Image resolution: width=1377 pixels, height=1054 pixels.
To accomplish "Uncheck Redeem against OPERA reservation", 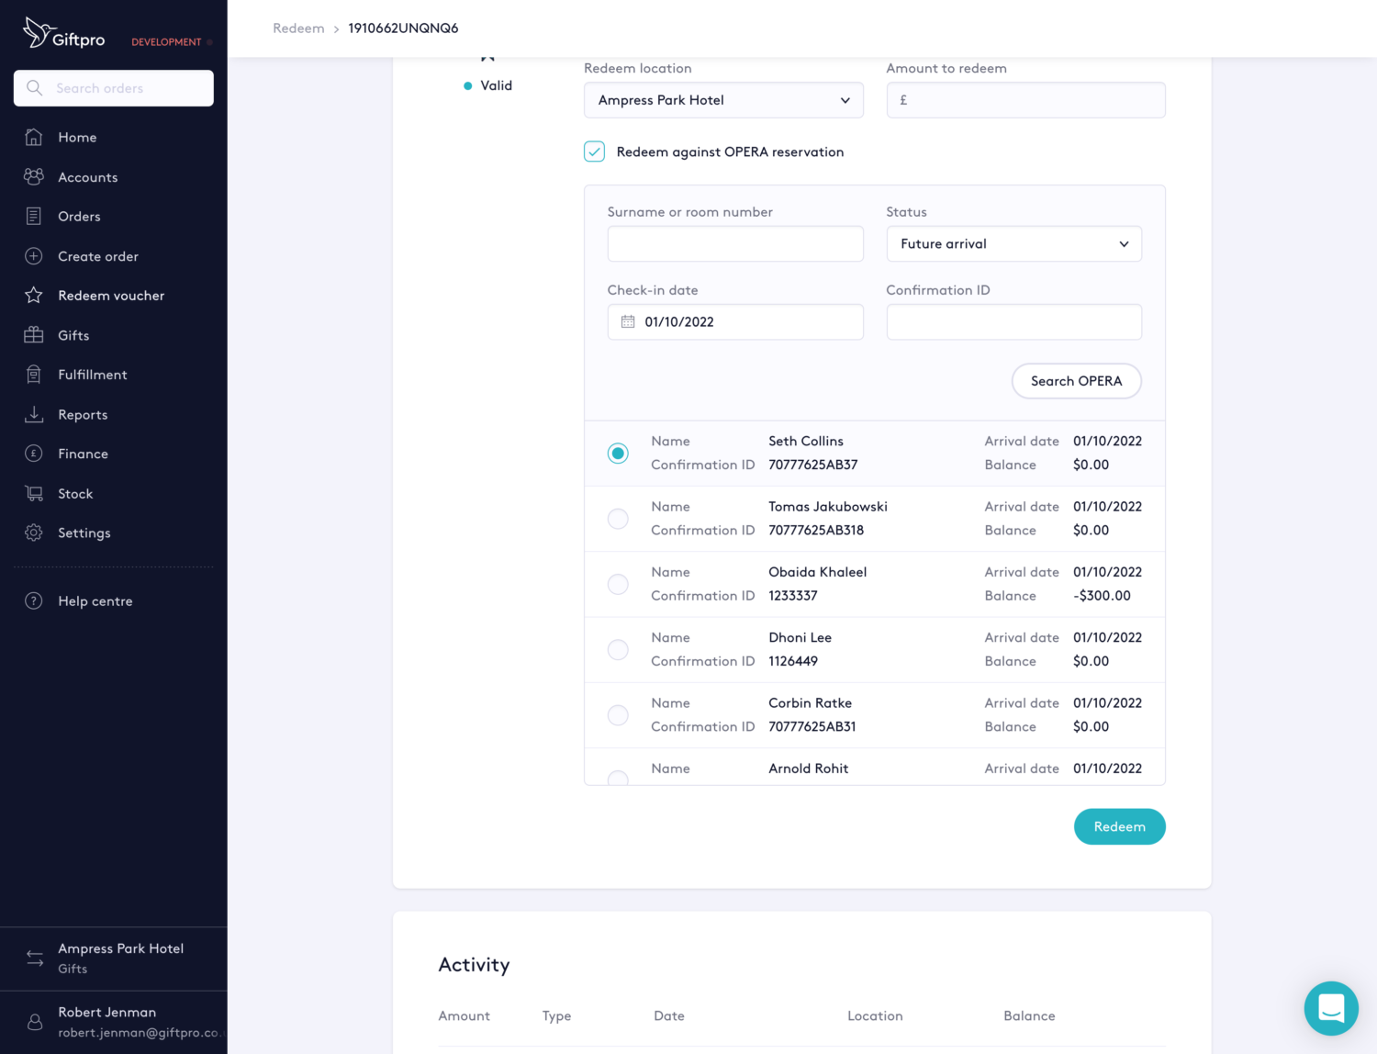I will click(594, 151).
